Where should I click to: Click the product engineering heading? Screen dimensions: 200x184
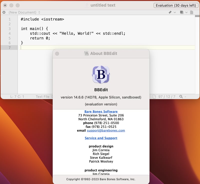(x=101, y=170)
